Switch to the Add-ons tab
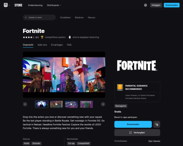 [x=42, y=45]
